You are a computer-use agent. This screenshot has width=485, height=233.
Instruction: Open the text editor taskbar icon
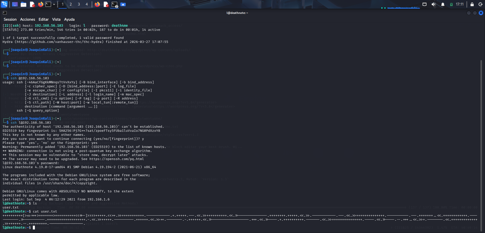32,4
